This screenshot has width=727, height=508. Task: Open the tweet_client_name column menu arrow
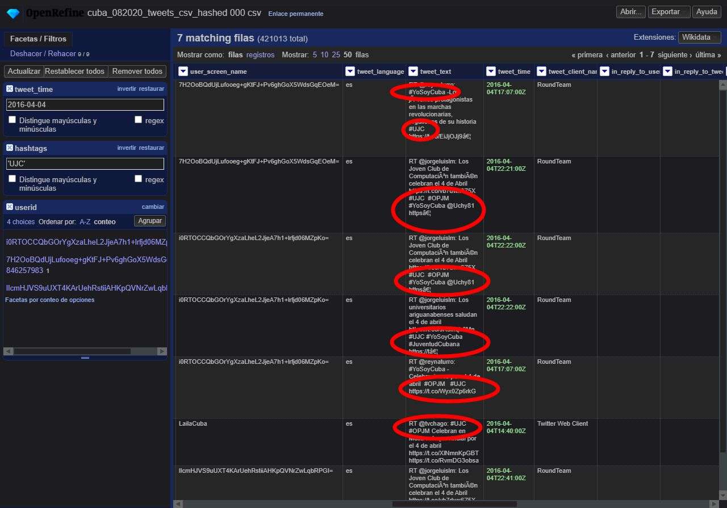click(541, 72)
